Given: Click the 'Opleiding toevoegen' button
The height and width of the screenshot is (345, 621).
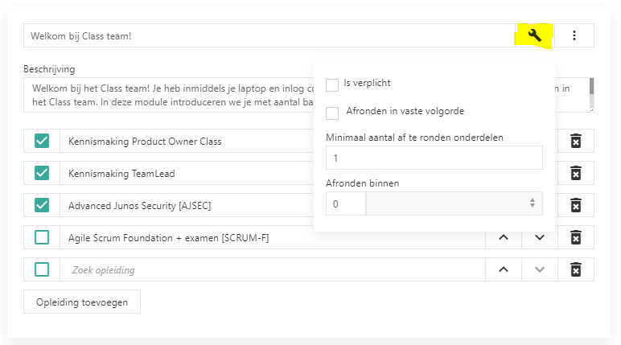Looking at the screenshot, I should [x=82, y=302].
